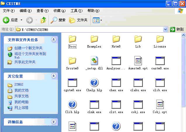Open 共享文档 link

pyautogui.click(x=22, y=96)
